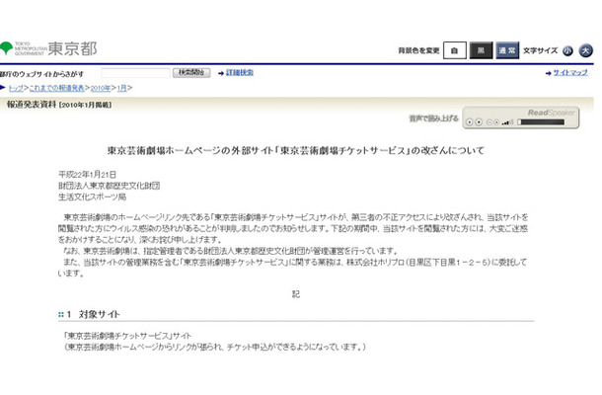Click 財団法人東京都歴史文化財団 text line
Viewport: 602px width, 395px height.
coord(109,186)
